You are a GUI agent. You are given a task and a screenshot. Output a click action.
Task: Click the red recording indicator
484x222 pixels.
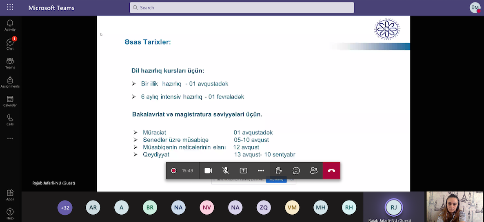173,171
